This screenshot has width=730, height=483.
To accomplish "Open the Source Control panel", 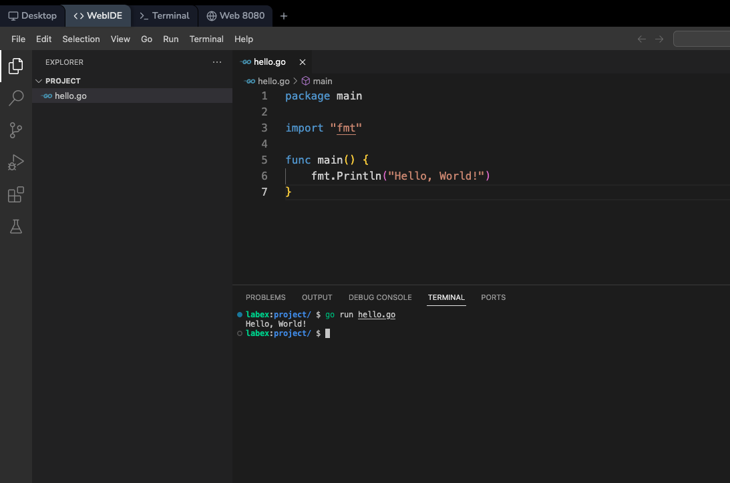I will click(15, 130).
